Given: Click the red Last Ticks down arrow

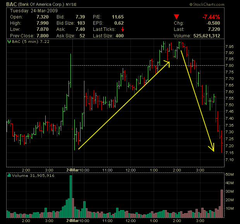Looking at the screenshot, I should point(123,29).
